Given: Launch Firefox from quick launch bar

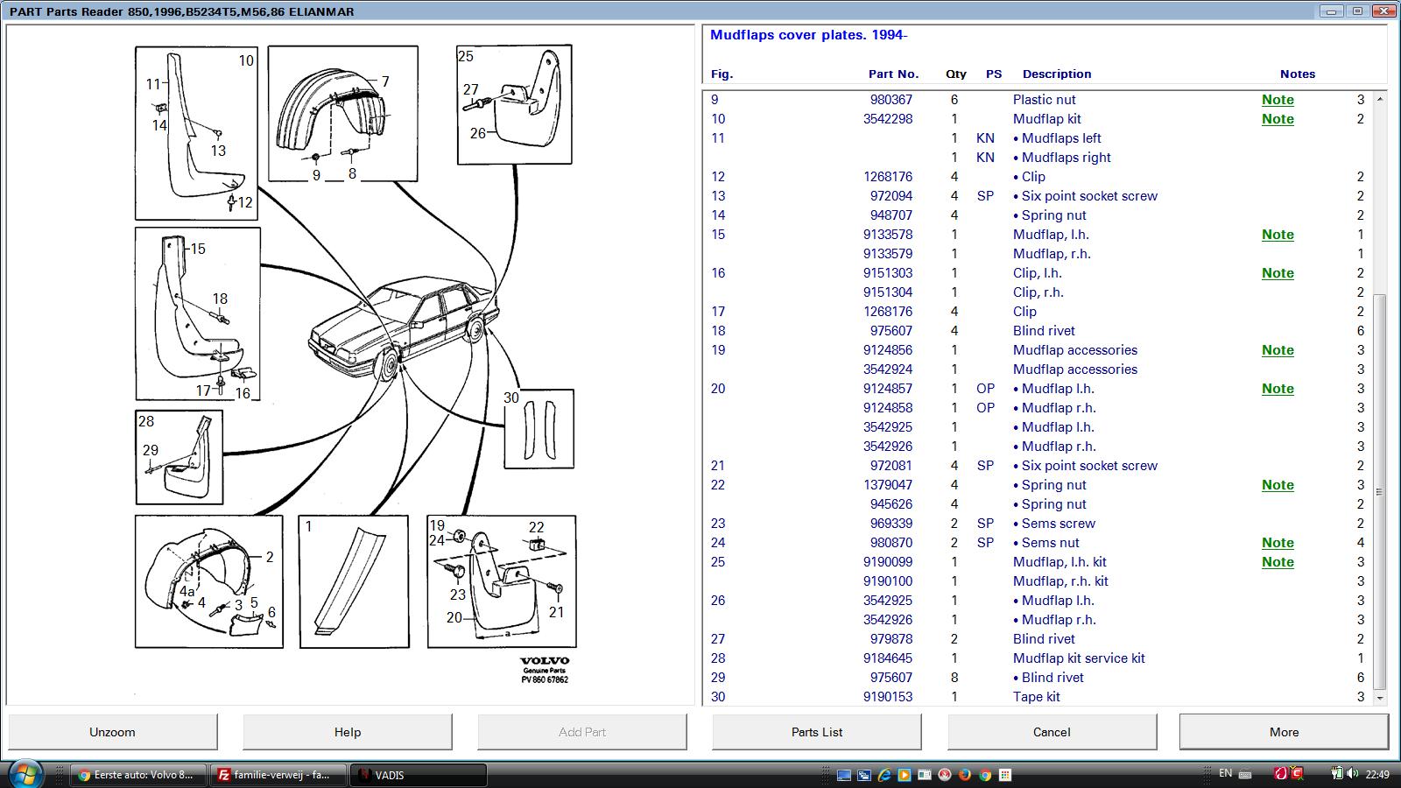Looking at the screenshot, I should [x=965, y=775].
